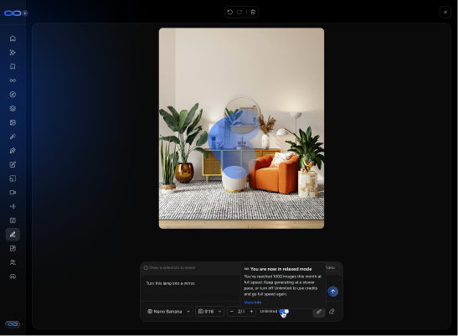Open the compass explore icon in the sidebar
Image resolution: width=458 pixels, height=336 pixels.
[x=13, y=95]
